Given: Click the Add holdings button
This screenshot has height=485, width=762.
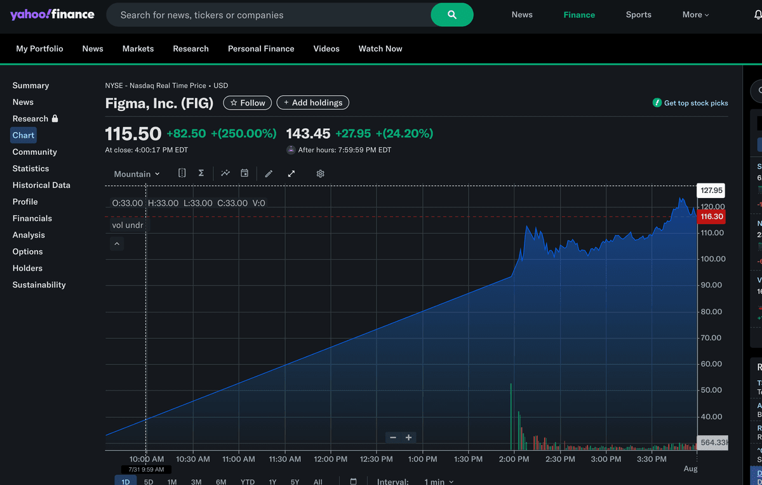Looking at the screenshot, I should [312, 103].
